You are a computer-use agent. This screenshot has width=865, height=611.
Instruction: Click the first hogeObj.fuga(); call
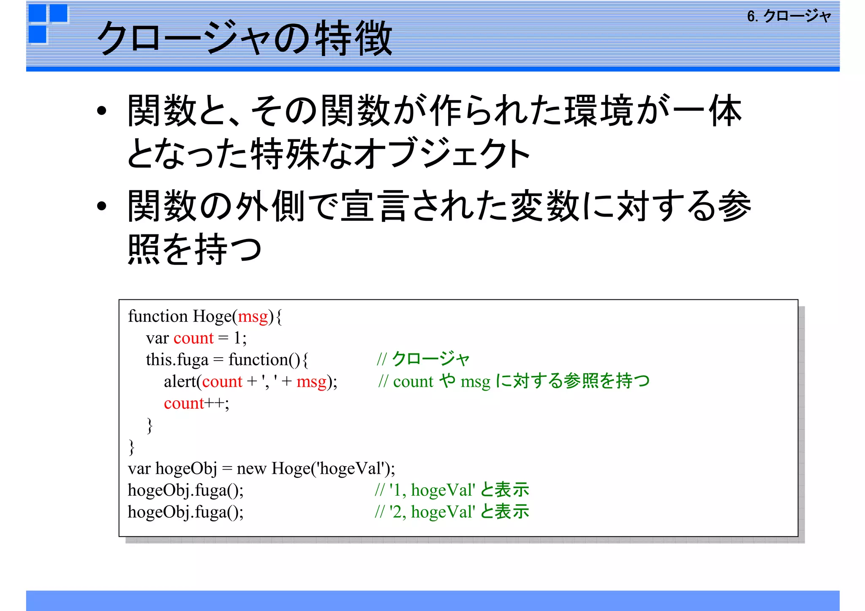point(186,490)
